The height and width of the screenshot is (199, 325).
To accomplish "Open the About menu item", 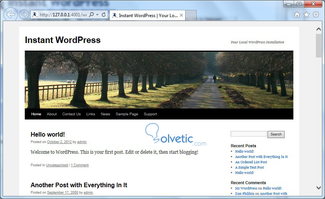I will pos(51,114).
